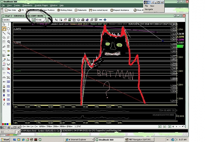
Task: Select the yellow left arrow marker
Action: coord(9,51)
